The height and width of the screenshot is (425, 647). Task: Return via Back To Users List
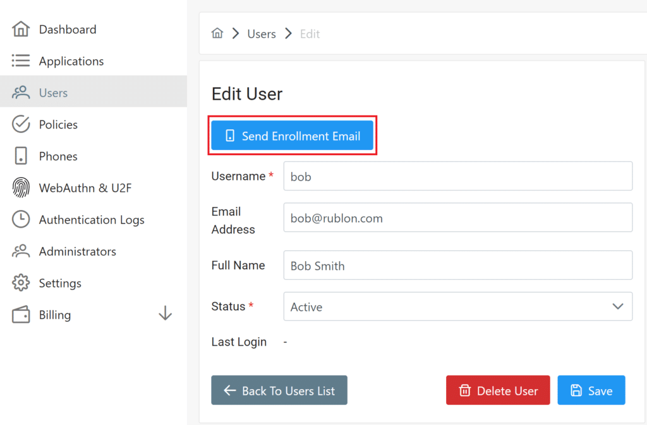[x=279, y=390]
